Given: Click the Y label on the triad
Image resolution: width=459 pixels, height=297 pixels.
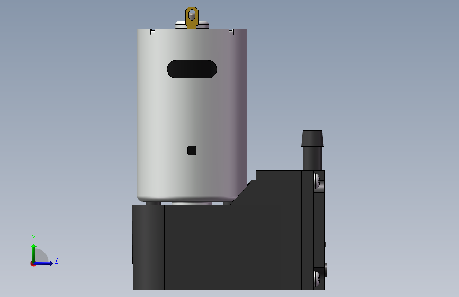Looking at the screenshot, I should click(x=34, y=238).
